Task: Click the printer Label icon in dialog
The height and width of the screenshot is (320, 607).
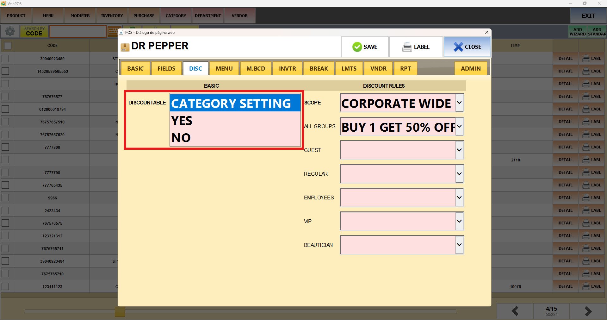Action: (407, 47)
